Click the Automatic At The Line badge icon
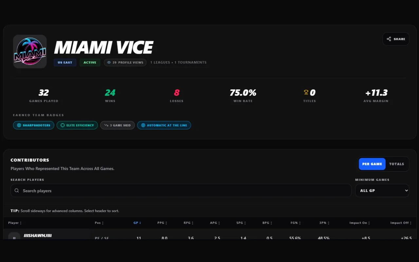This screenshot has height=262, width=419. 143,125
